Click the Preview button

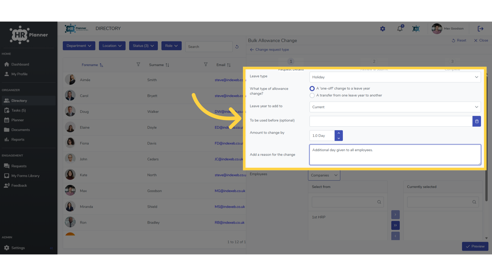(475, 246)
